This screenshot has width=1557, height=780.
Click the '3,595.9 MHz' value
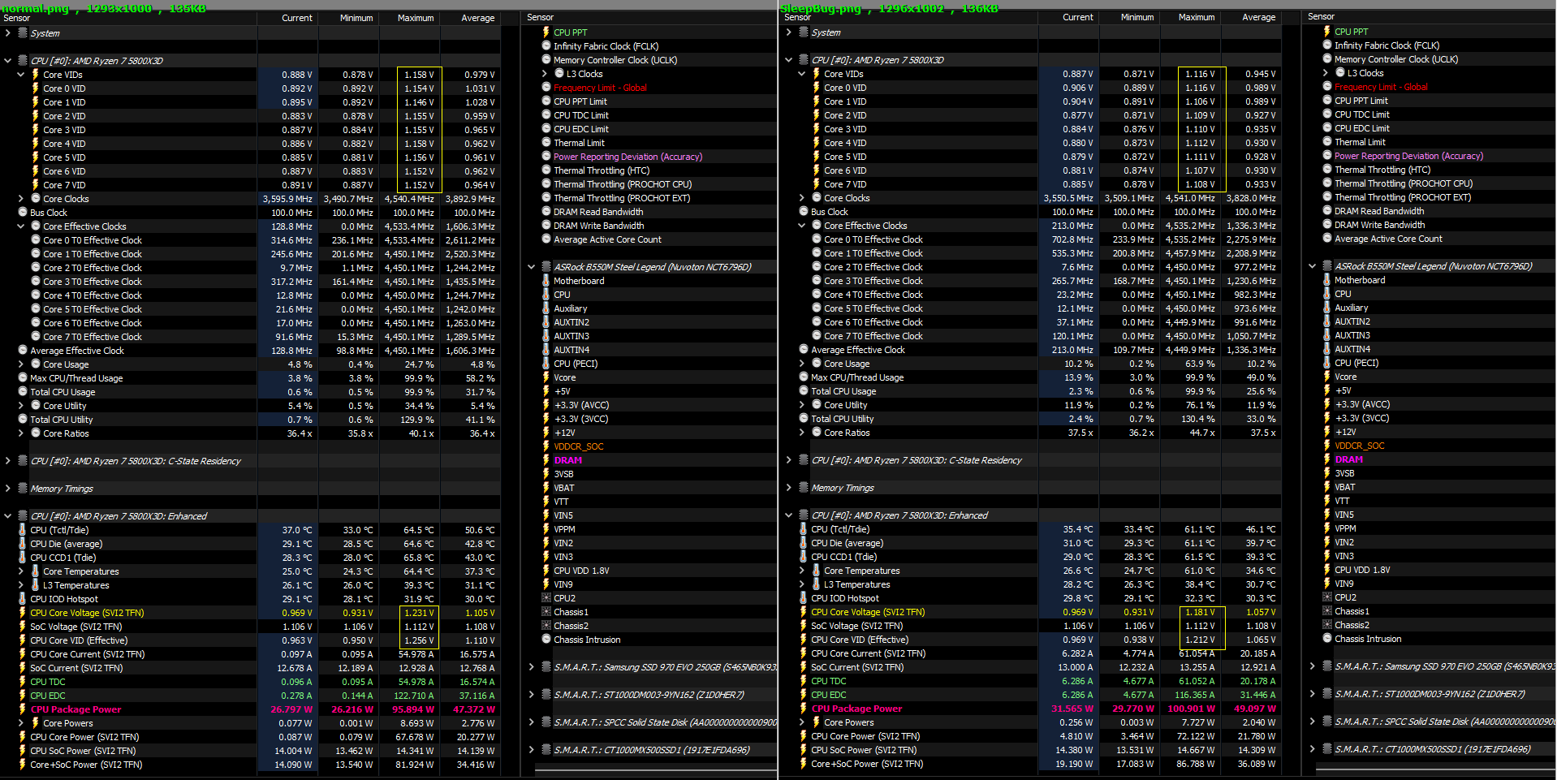coord(287,199)
